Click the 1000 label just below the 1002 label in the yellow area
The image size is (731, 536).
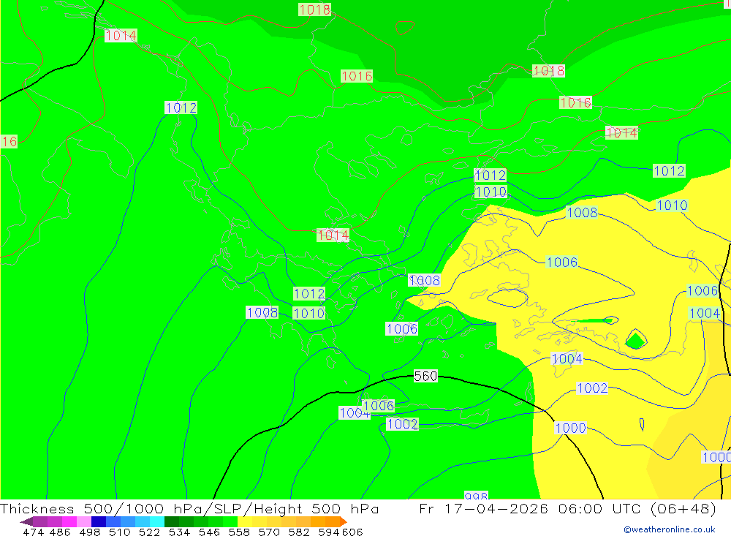[570, 429]
